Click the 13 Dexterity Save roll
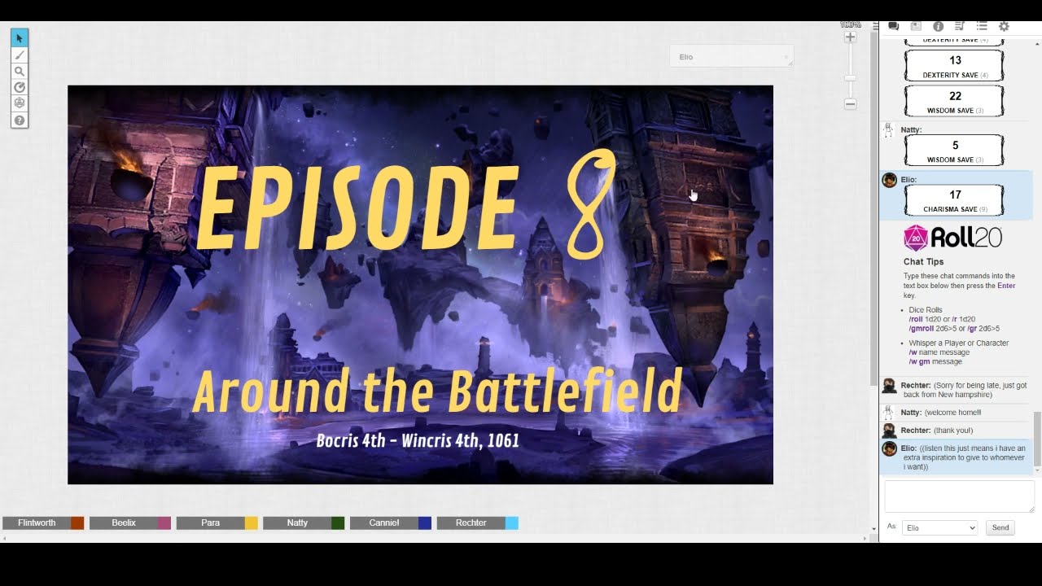The width and height of the screenshot is (1042, 586). (955, 66)
